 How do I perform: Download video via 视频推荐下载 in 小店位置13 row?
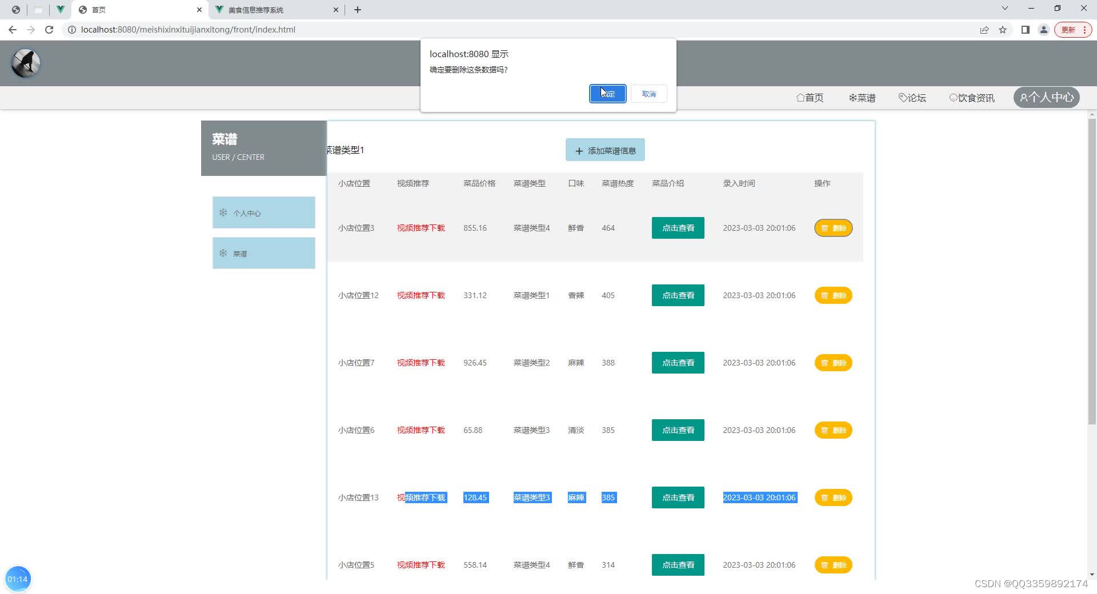click(x=421, y=497)
